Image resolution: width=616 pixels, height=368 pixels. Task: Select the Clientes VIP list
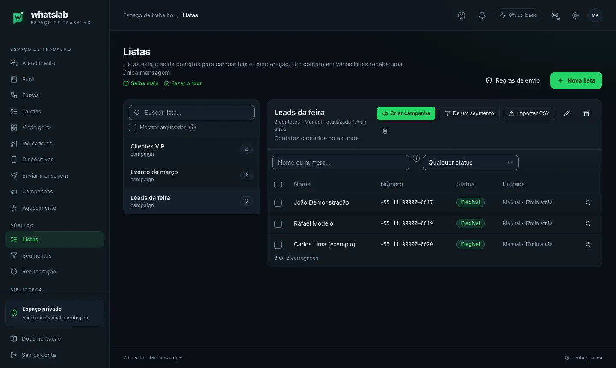(192, 150)
